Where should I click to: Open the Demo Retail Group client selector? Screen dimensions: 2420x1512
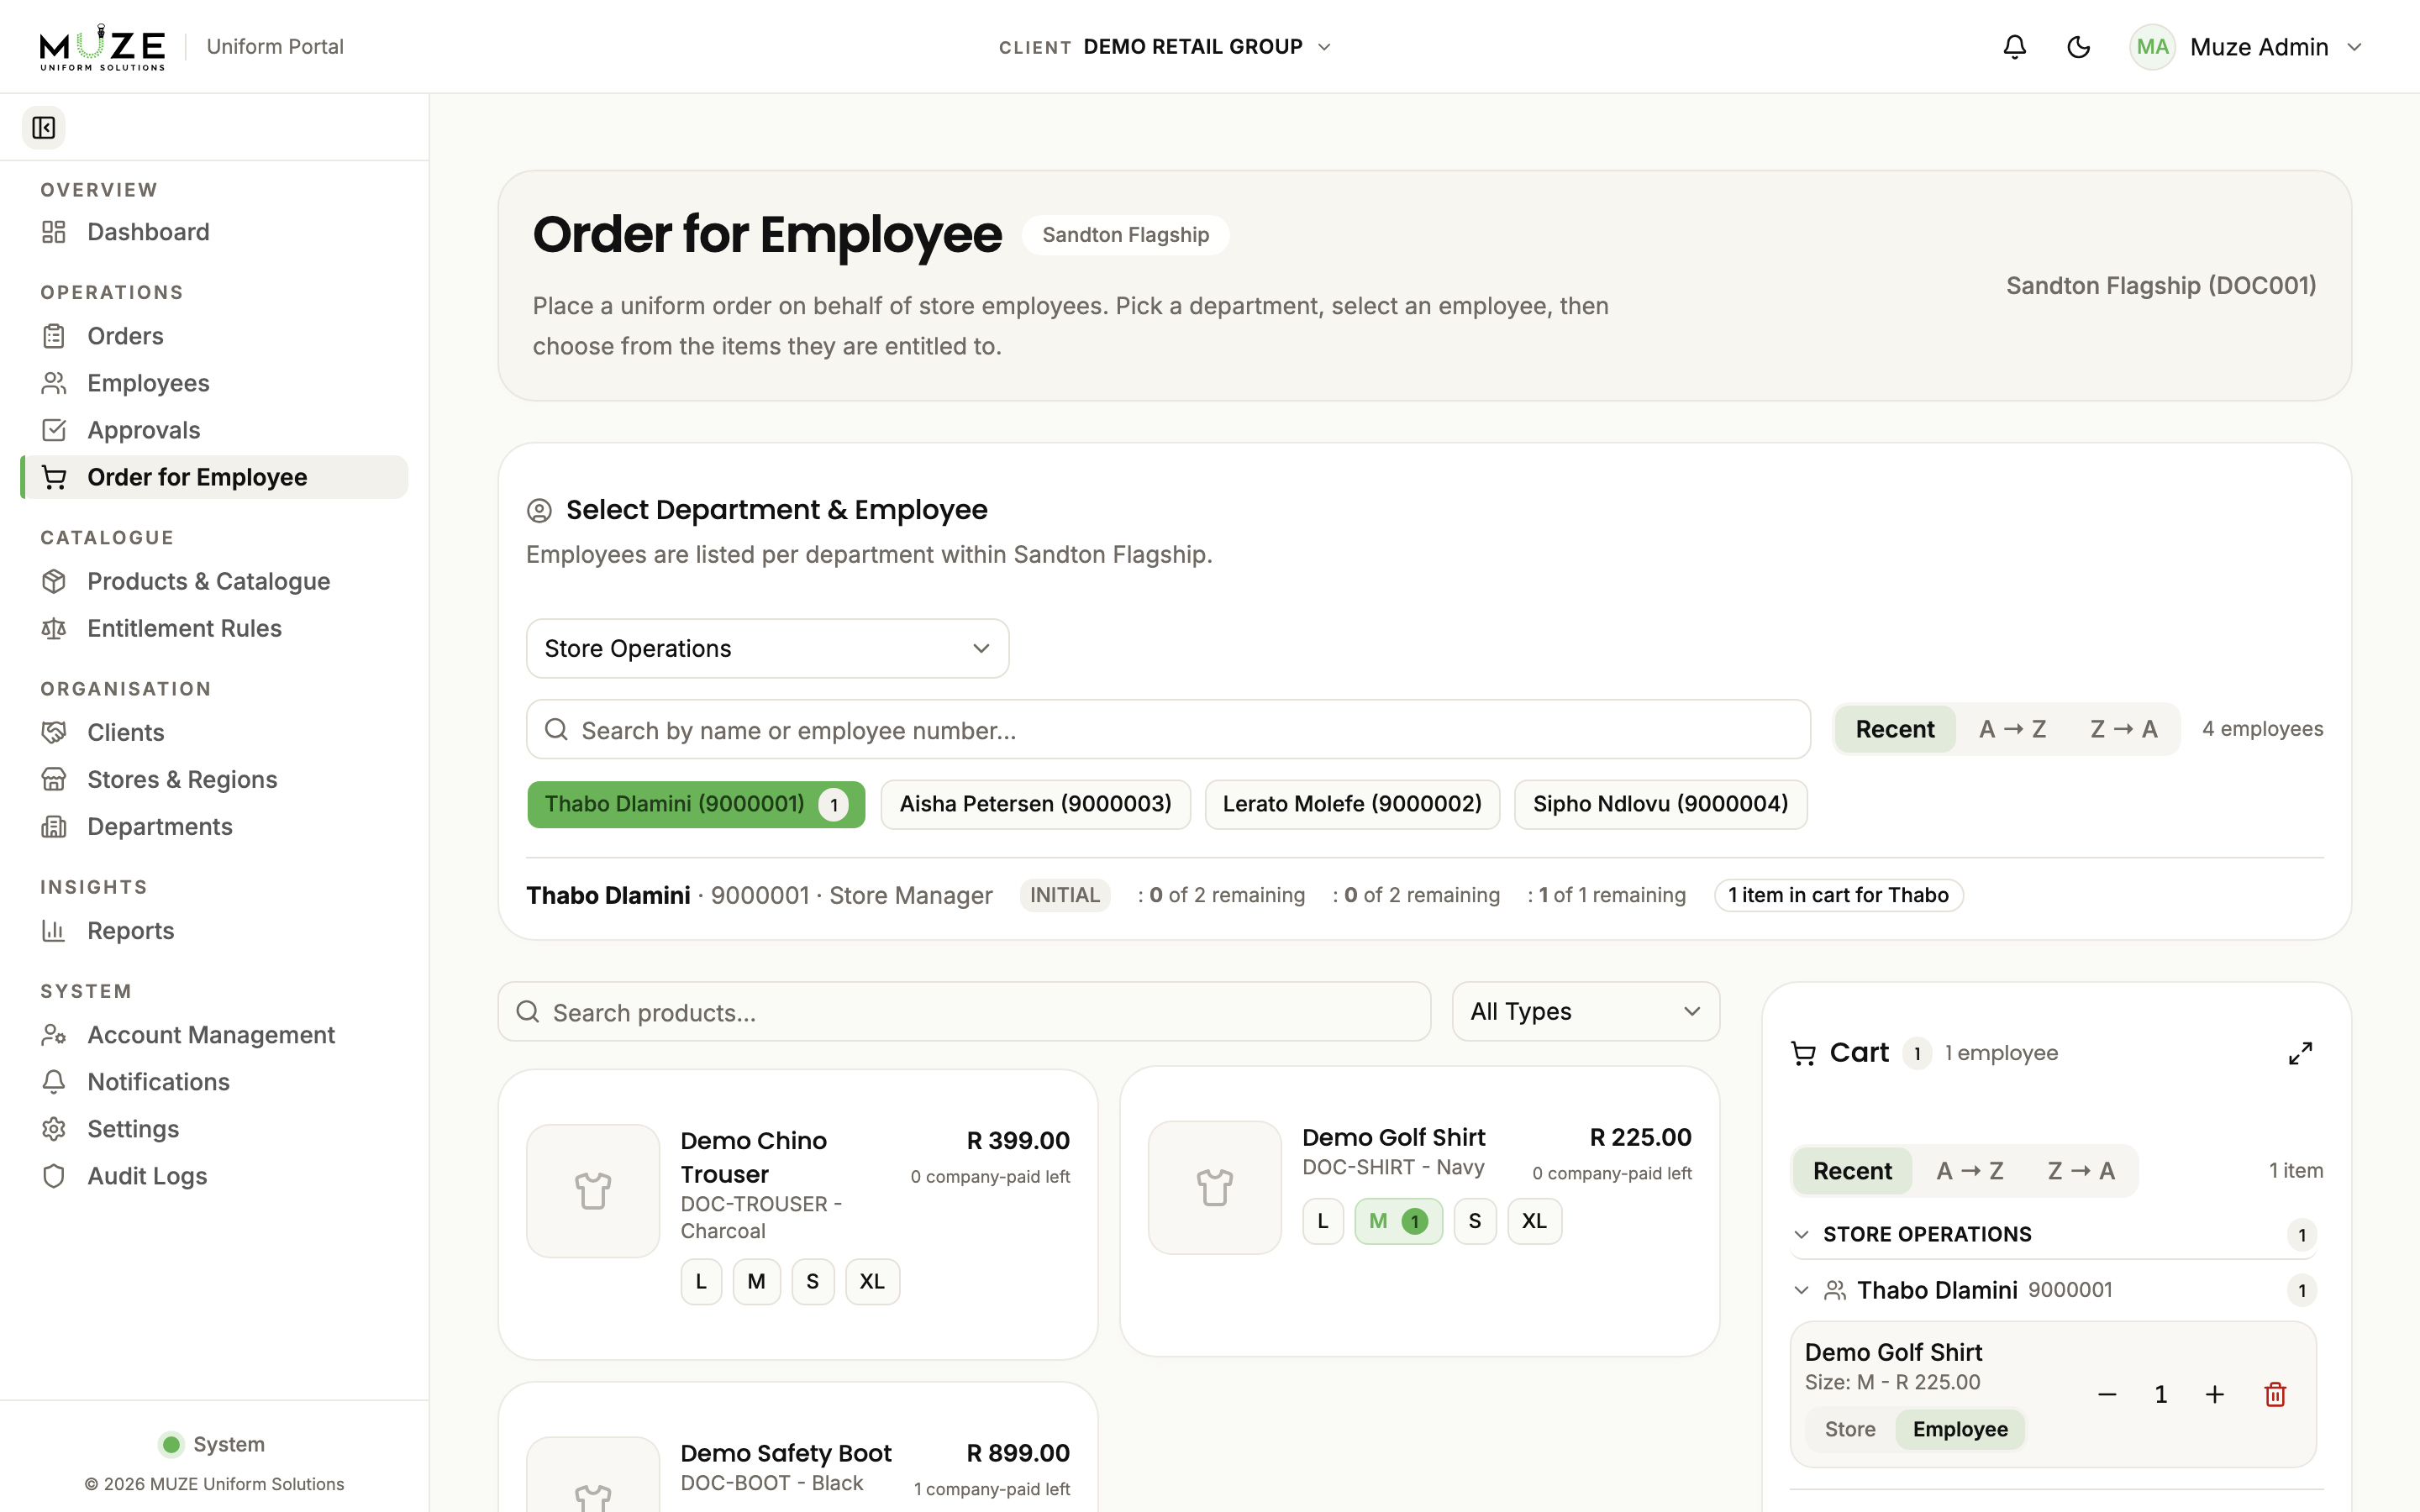[1165, 47]
